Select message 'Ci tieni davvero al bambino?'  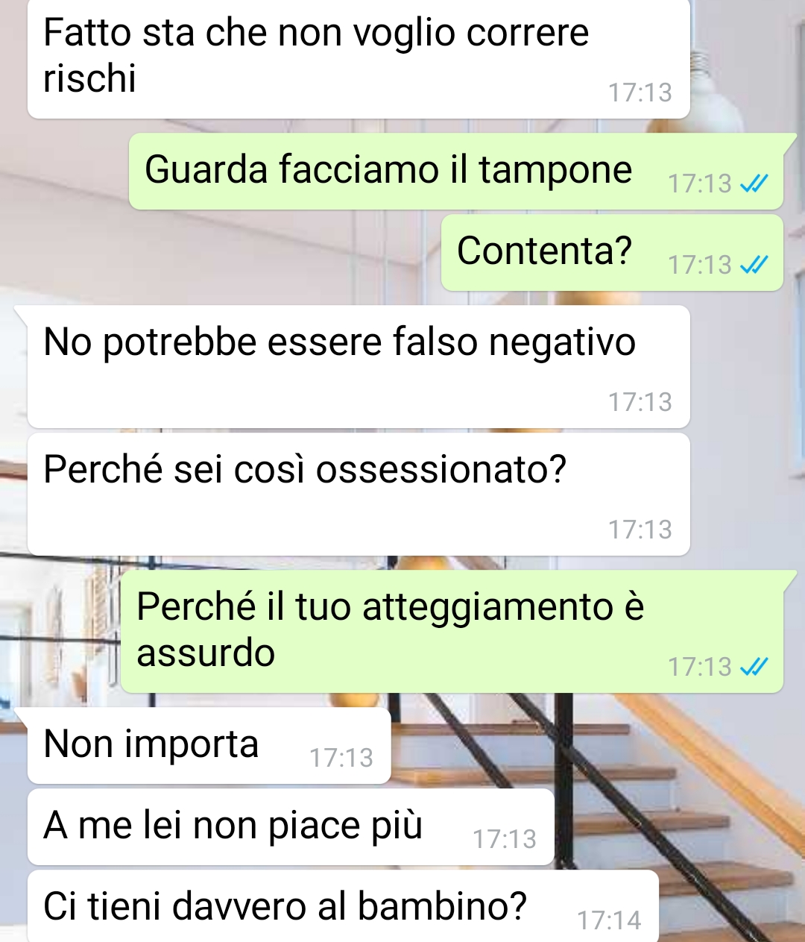click(343, 906)
